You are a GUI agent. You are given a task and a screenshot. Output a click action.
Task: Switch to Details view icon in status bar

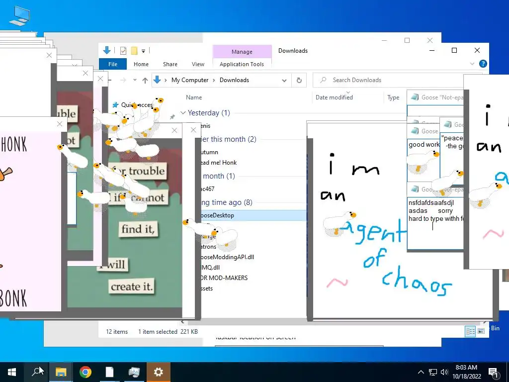tap(470, 331)
